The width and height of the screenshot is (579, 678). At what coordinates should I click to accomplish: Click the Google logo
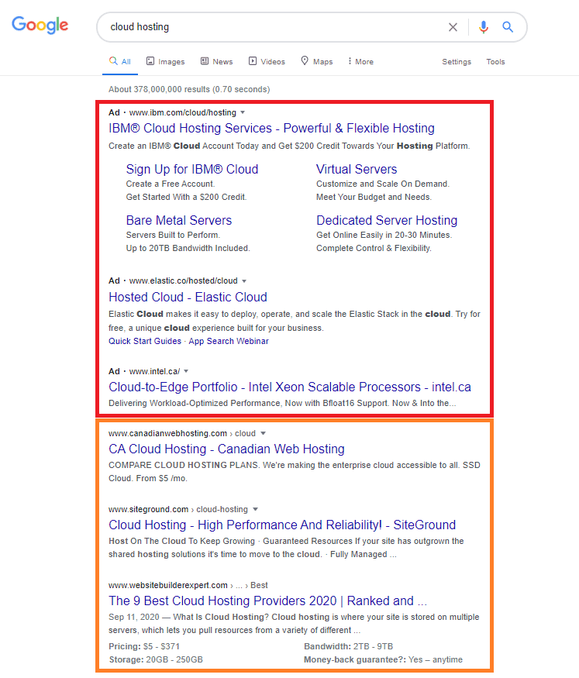(x=40, y=25)
